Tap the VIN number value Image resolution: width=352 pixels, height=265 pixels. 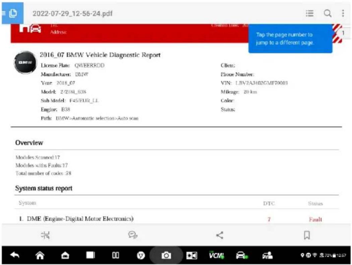tap(261, 83)
